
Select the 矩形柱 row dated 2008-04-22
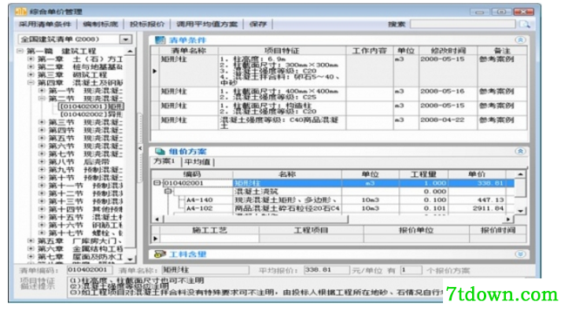tap(339, 123)
